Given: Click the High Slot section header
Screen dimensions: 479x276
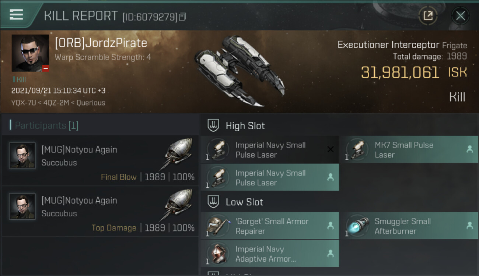Looking at the screenshot, I should click(x=245, y=126).
